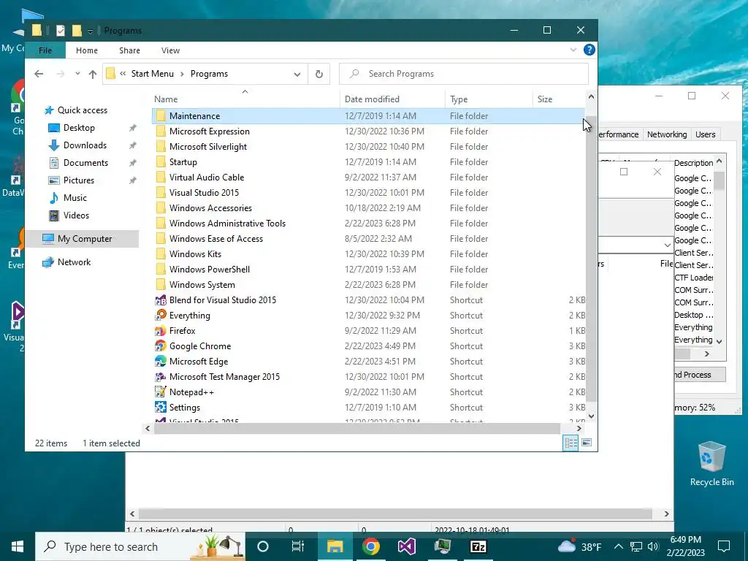Select the Microsoft Edge shortcut icon
Screen dimensions: 748x561
coord(161,361)
